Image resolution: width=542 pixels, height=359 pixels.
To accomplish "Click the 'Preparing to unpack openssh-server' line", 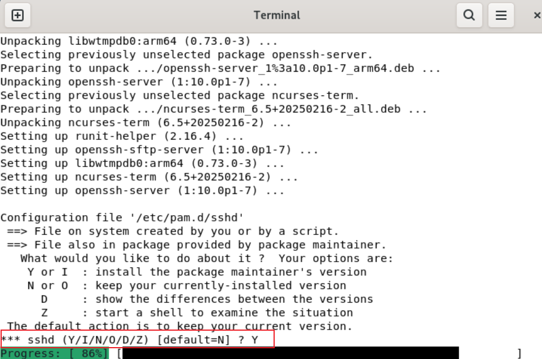I will (x=220, y=69).
